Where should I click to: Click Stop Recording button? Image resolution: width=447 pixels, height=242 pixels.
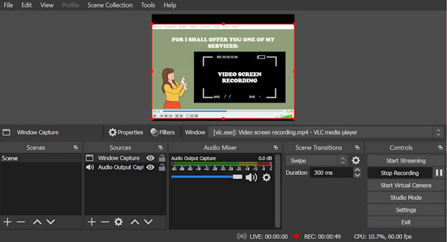pyautogui.click(x=400, y=173)
